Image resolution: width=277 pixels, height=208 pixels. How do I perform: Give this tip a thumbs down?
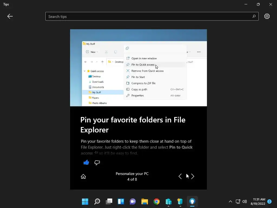click(97, 162)
